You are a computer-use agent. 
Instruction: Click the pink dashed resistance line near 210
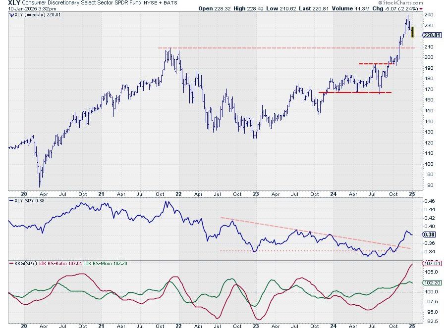tap(286, 47)
